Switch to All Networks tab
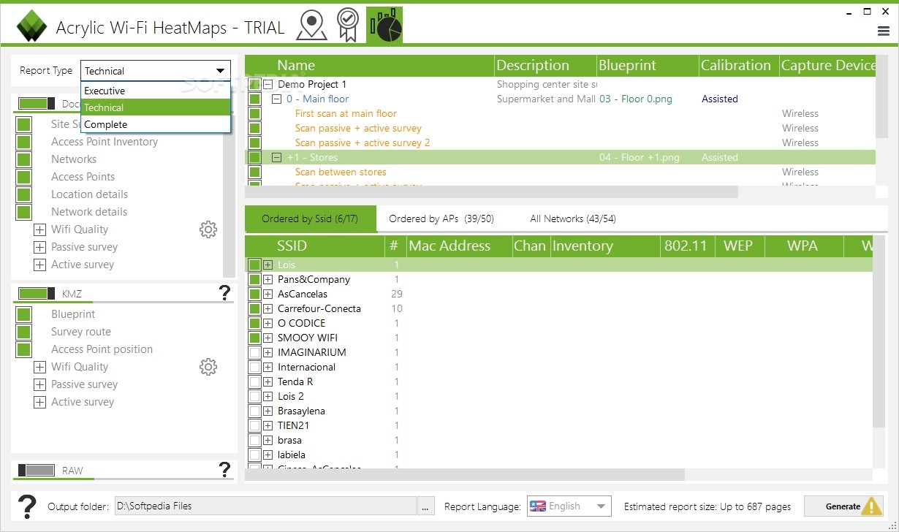This screenshot has height=532, width=899. 573,218
